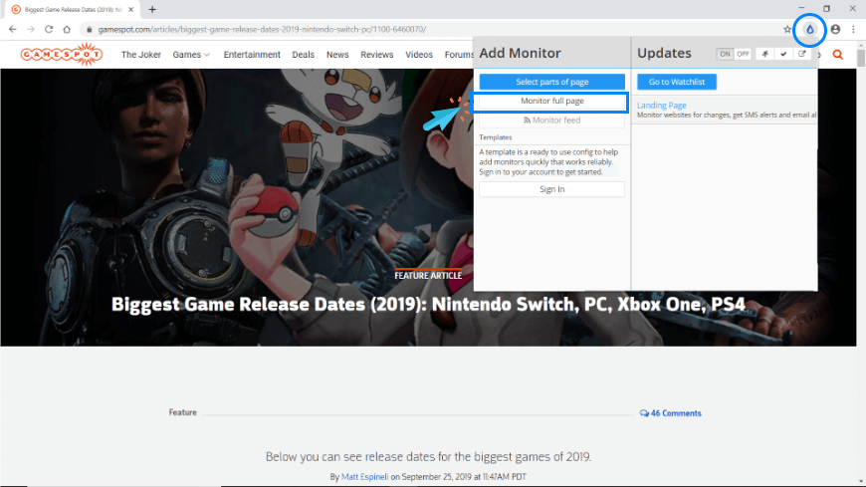Open Chrome's three-dot menu
Screen dimensions: 866x487
853,30
